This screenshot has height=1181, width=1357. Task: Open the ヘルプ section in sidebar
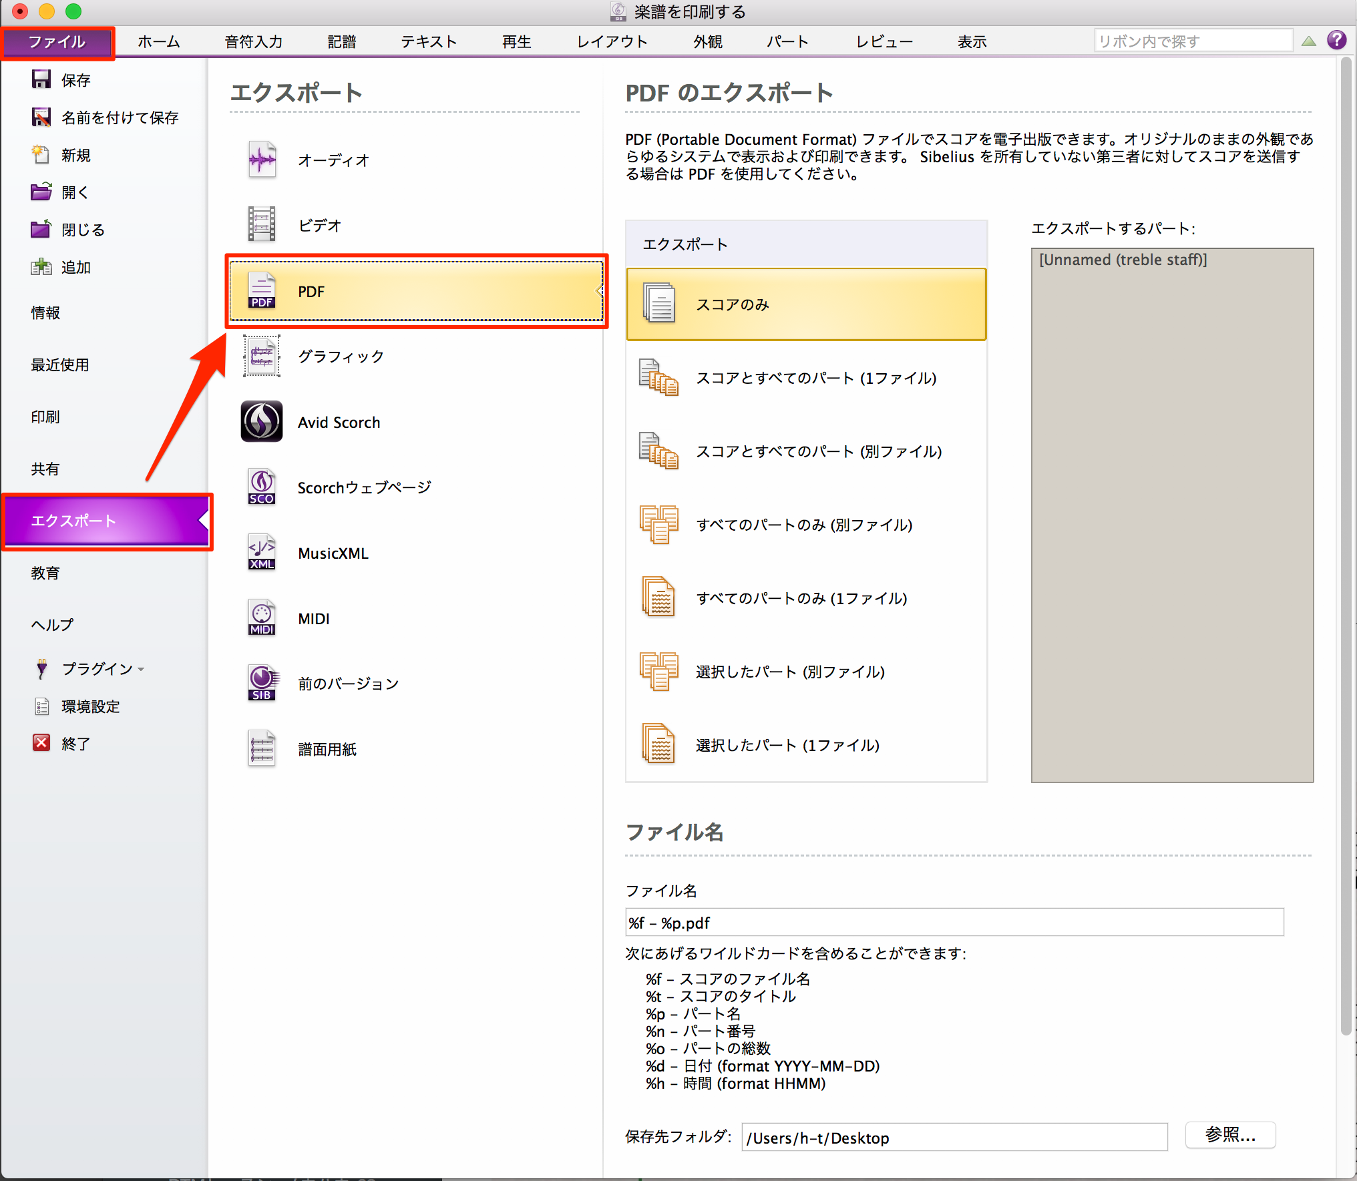point(52,625)
